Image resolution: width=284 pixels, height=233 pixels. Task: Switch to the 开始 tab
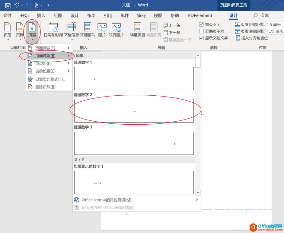(x=24, y=16)
